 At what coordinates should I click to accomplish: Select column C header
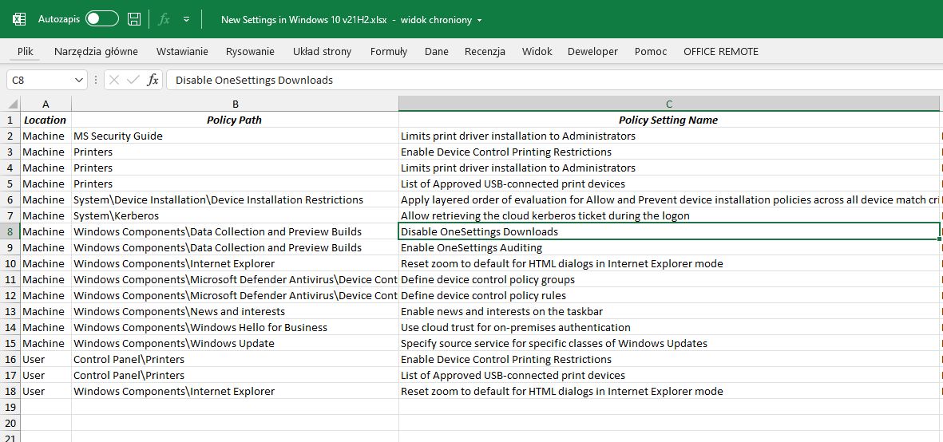(669, 104)
